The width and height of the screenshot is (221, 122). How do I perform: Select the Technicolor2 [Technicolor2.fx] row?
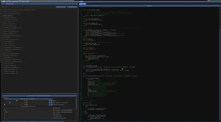point(13,61)
